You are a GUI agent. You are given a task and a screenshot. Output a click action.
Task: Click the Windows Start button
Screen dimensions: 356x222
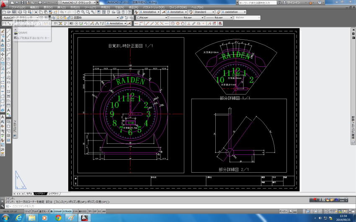click(x=5, y=218)
